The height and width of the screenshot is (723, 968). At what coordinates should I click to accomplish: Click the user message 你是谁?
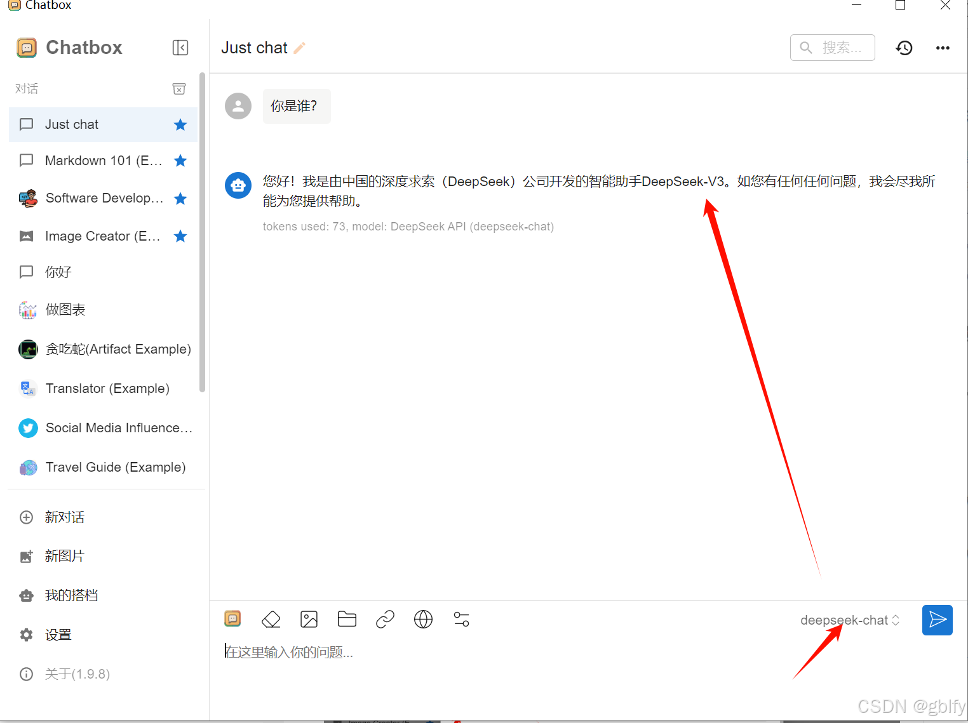pyautogui.click(x=297, y=106)
